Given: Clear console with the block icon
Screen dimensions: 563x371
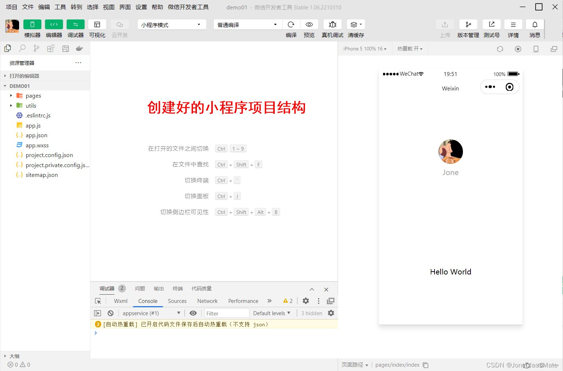Looking at the screenshot, I should click(x=111, y=313).
